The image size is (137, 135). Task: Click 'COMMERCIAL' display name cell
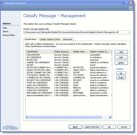click(79, 78)
